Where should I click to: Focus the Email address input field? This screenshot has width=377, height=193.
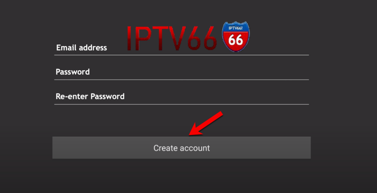pyautogui.click(x=181, y=48)
